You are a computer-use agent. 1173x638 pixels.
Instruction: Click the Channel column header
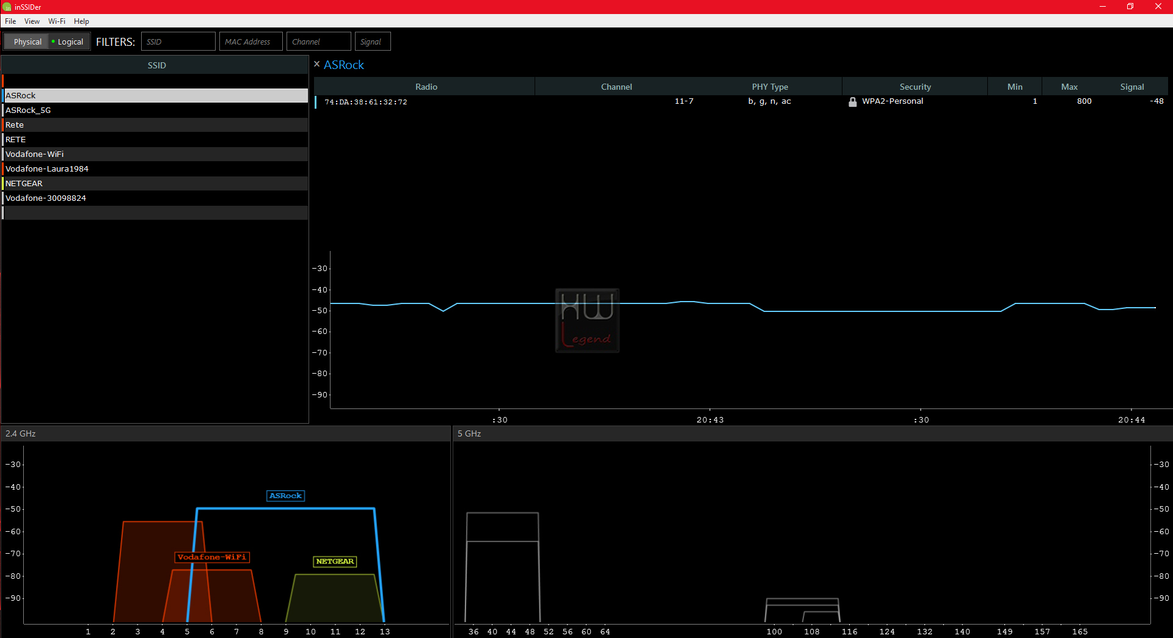tap(616, 87)
